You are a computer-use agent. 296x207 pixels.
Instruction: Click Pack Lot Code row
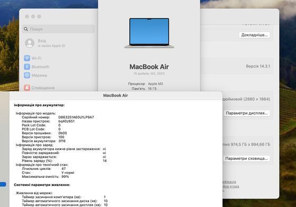(41, 125)
